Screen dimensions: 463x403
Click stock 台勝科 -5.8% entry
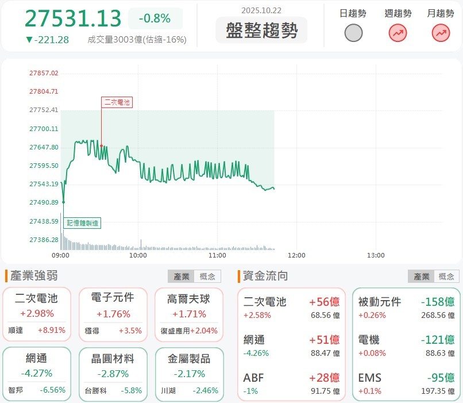113,390
